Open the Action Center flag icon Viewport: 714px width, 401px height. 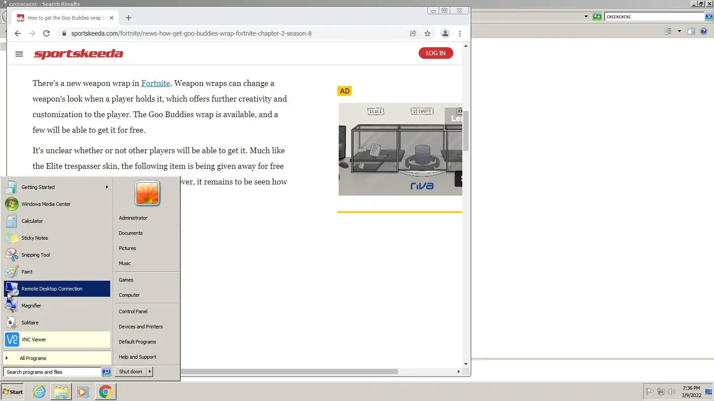pyautogui.click(x=650, y=392)
